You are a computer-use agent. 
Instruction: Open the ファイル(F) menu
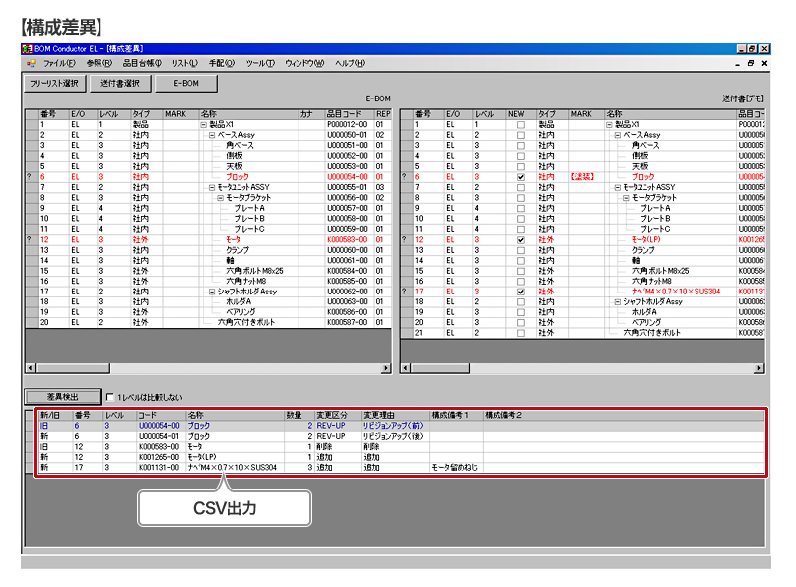pos(59,63)
